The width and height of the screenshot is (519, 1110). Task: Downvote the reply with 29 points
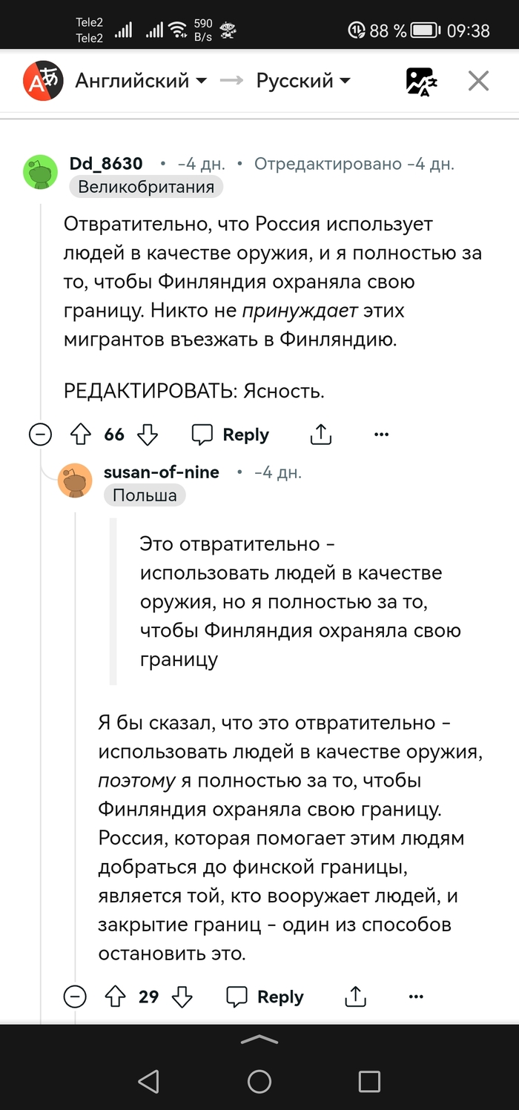[x=182, y=997]
